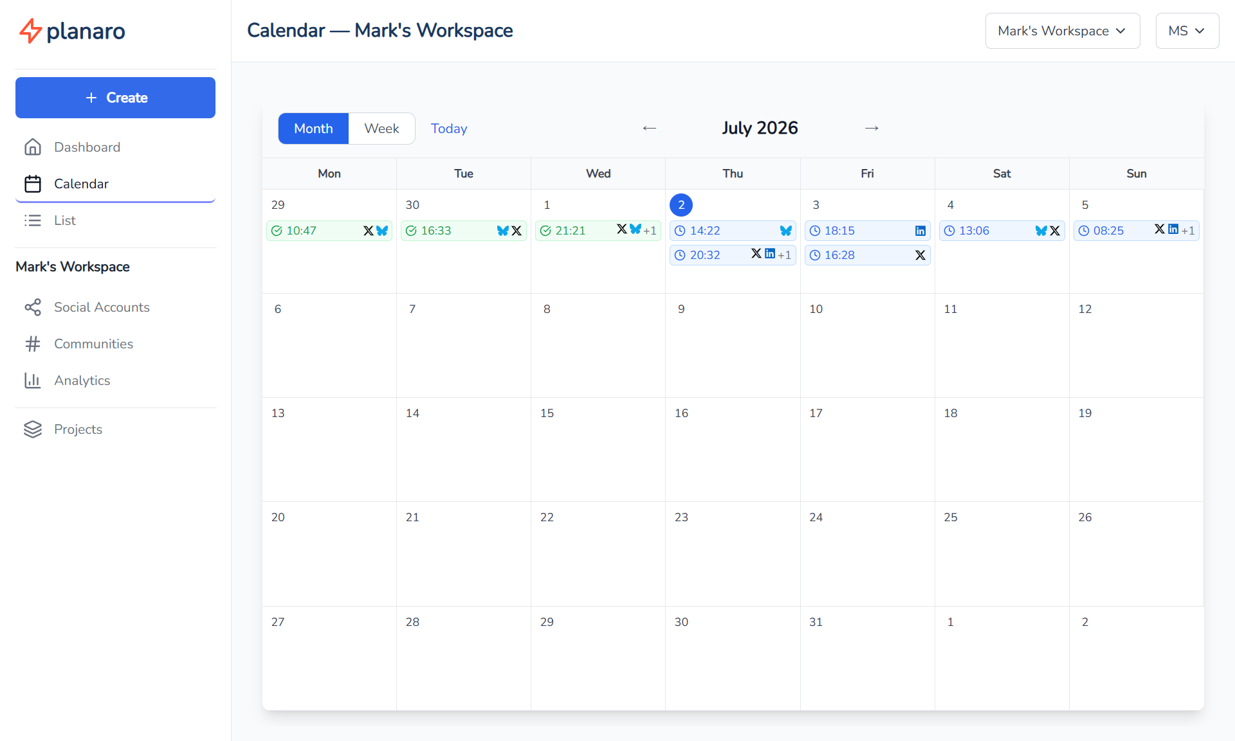The height and width of the screenshot is (741, 1235).
Task: Switch to Week view
Action: pos(381,129)
